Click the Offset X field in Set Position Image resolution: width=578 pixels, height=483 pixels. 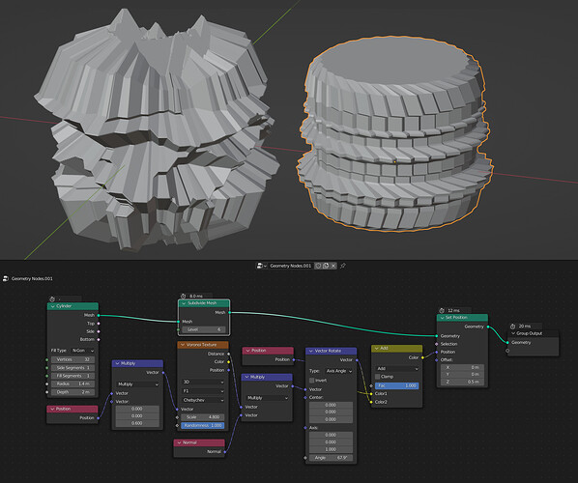[x=462, y=367]
